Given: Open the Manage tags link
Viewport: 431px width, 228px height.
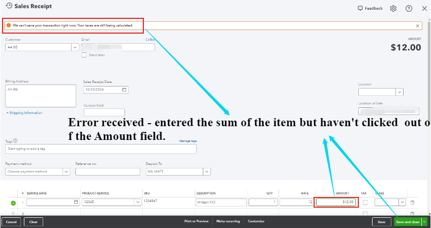Looking at the screenshot, I should (x=188, y=141).
